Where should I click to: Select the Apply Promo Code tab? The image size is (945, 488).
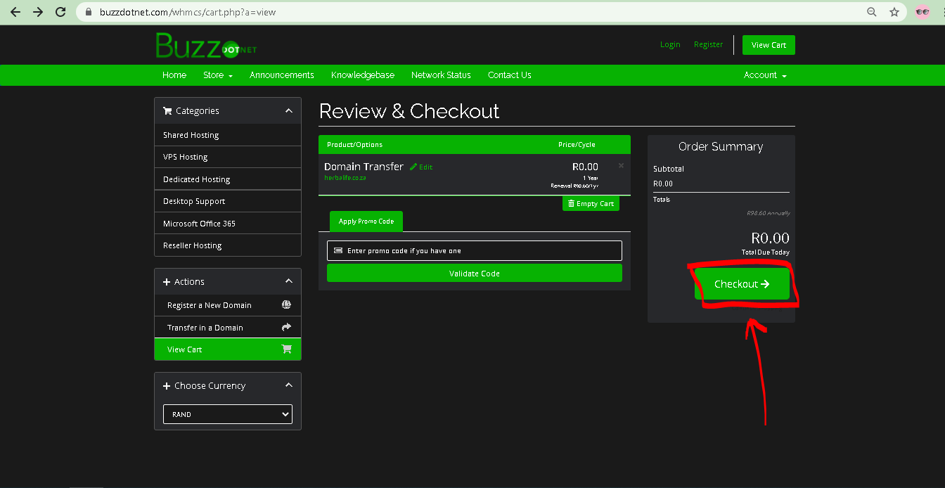pyautogui.click(x=366, y=221)
